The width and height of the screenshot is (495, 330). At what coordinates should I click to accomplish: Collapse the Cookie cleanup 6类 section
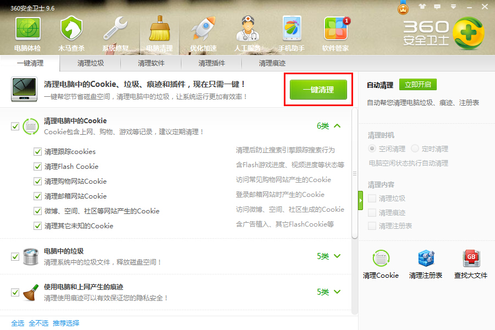point(340,127)
